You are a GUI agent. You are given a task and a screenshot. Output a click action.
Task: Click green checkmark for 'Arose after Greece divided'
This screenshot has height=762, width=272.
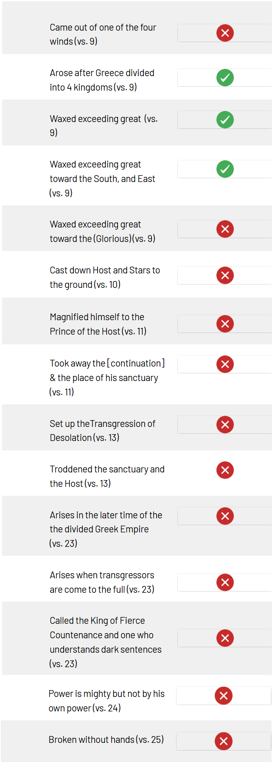click(225, 77)
